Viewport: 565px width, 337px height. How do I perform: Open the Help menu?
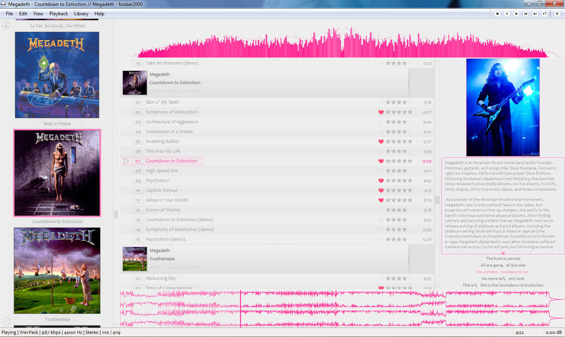[99, 14]
